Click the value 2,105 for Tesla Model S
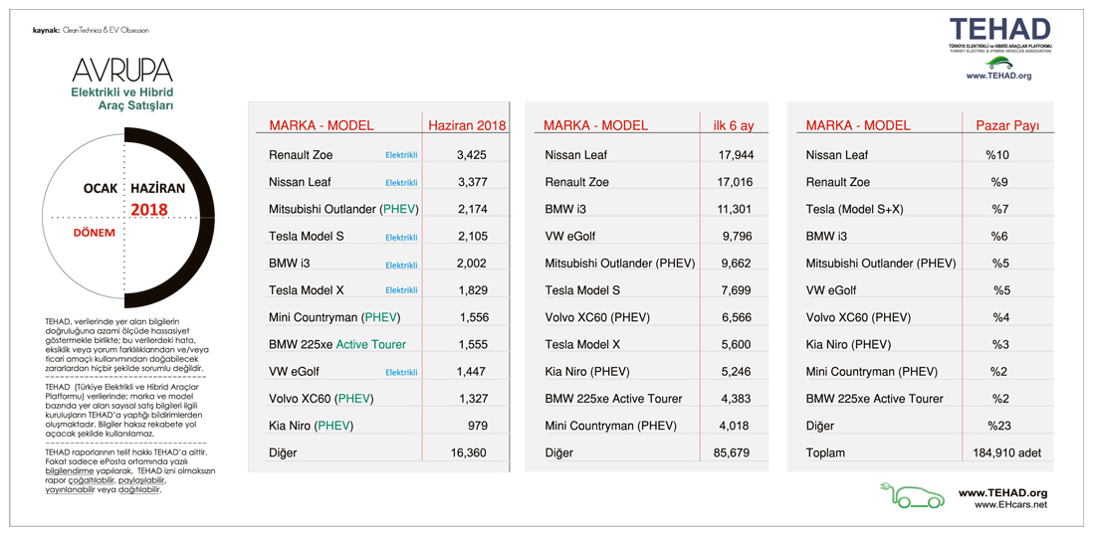Image resolution: width=1095 pixels, height=537 pixels. click(472, 237)
